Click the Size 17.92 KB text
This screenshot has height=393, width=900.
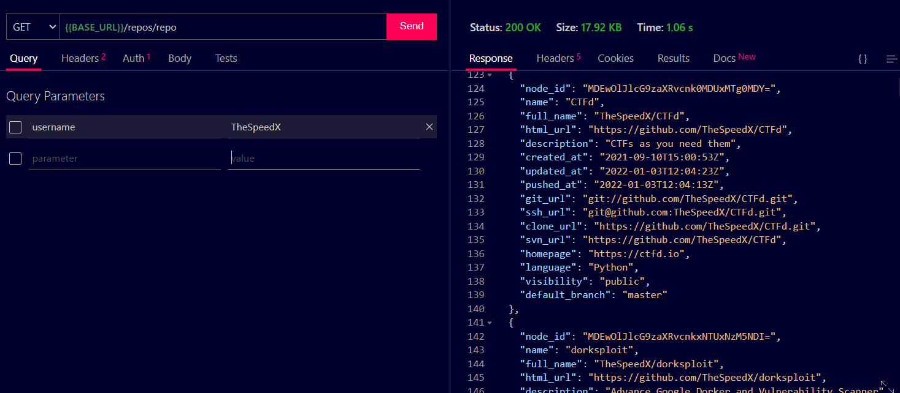point(588,27)
